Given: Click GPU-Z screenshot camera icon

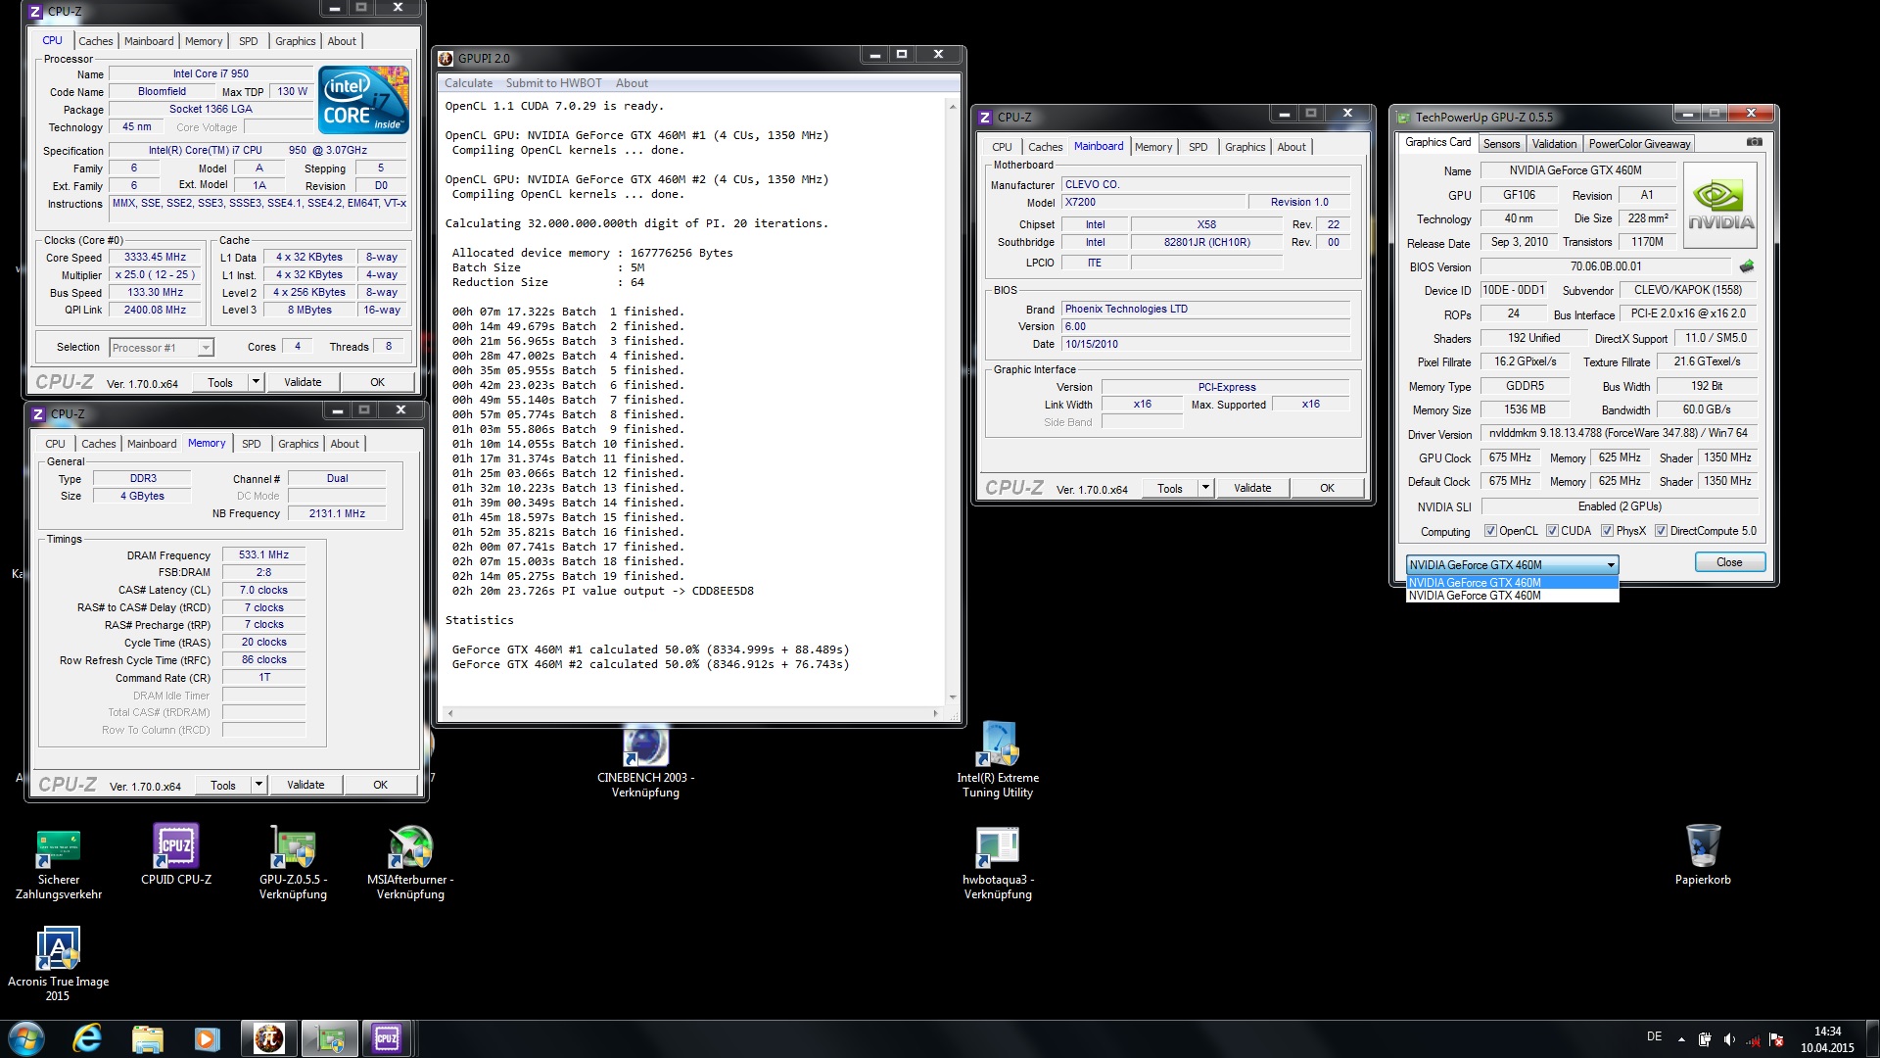Looking at the screenshot, I should click(1755, 142).
